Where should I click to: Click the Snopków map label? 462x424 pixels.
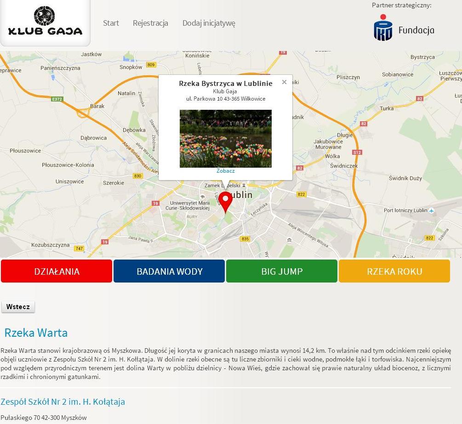[131, 67]
